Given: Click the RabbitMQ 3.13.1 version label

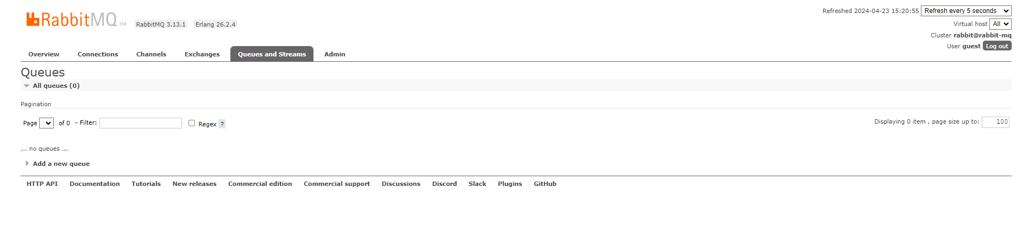Looking at the screenshot, I should pyautogui.click(x=161, y=24).
